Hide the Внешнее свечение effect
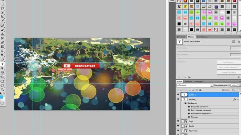The height and width of the screenshot is (135, 241). (189, 106)
